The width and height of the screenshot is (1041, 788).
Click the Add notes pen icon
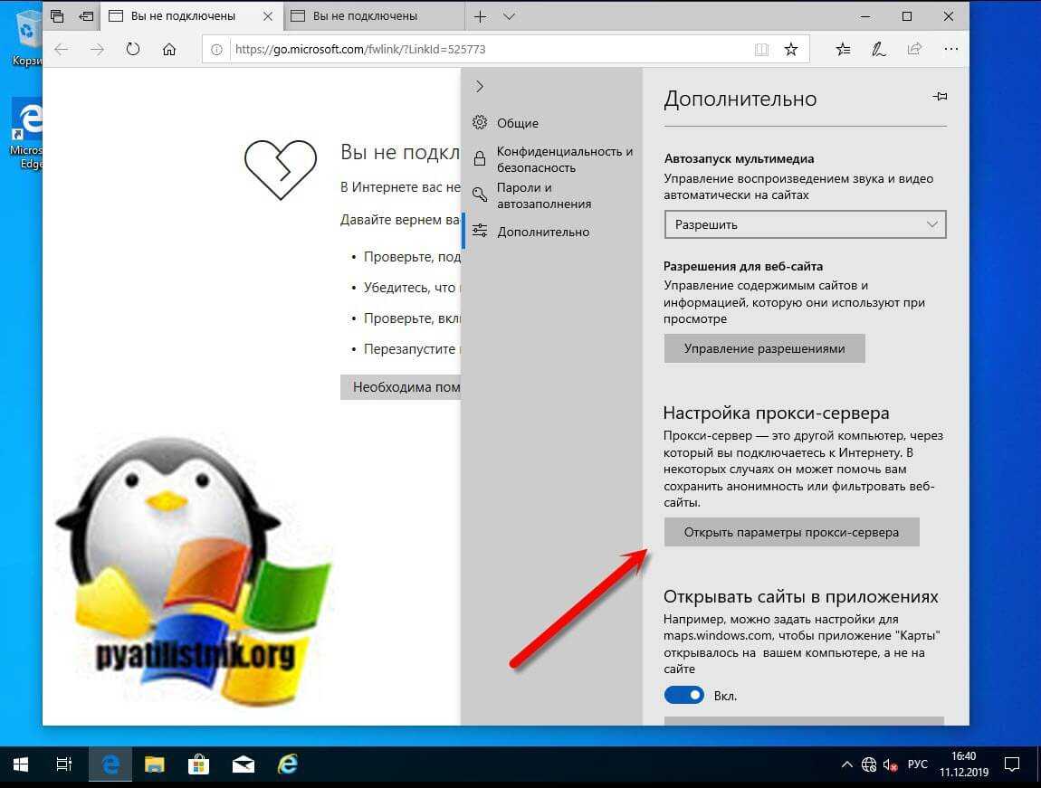[x=878, y=50]
